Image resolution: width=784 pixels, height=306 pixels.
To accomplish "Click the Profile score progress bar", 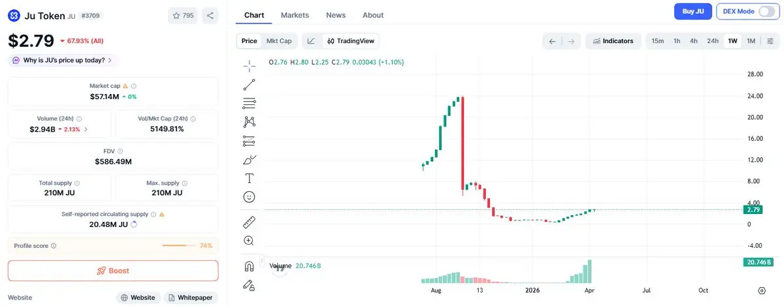I will coord(178,246).
